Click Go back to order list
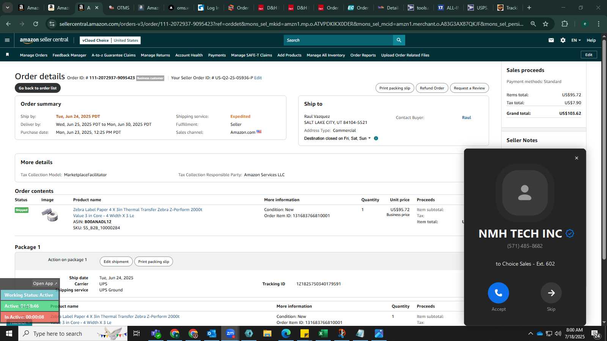Image resolution: width=607 pixels, height=341 pixels. coord(38,88)
